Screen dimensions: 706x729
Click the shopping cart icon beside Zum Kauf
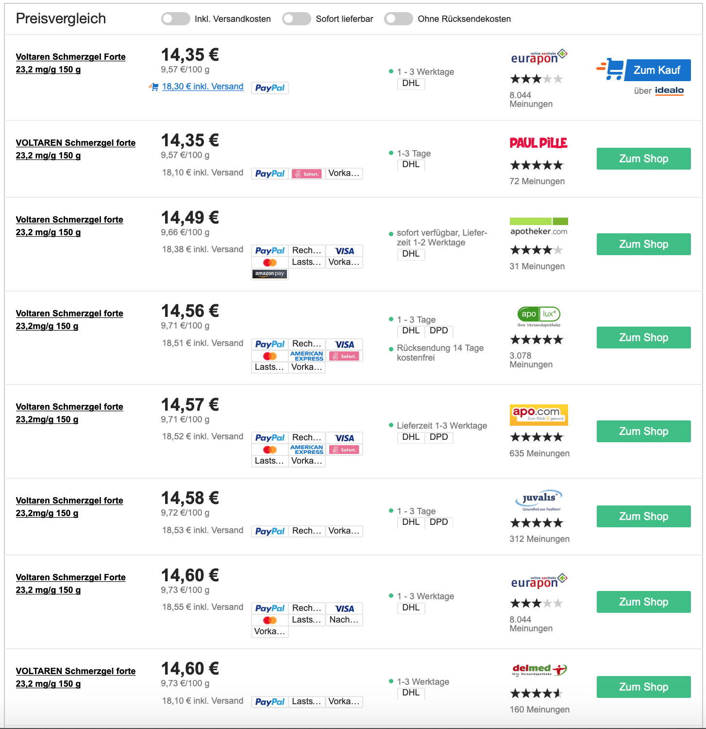(x=611, y=69)
